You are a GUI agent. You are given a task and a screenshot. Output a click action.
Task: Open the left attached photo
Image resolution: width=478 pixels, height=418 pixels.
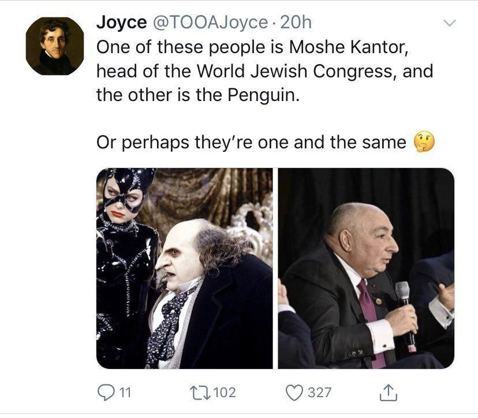click(184, 268)
